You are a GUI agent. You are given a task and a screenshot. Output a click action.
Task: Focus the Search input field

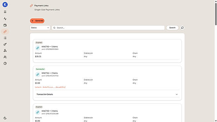pyautogui.click(x=108, y=28)
